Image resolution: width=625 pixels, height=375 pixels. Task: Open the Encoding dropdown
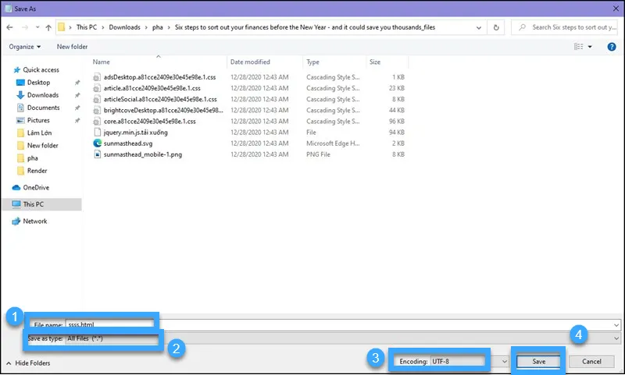[470, 362]
